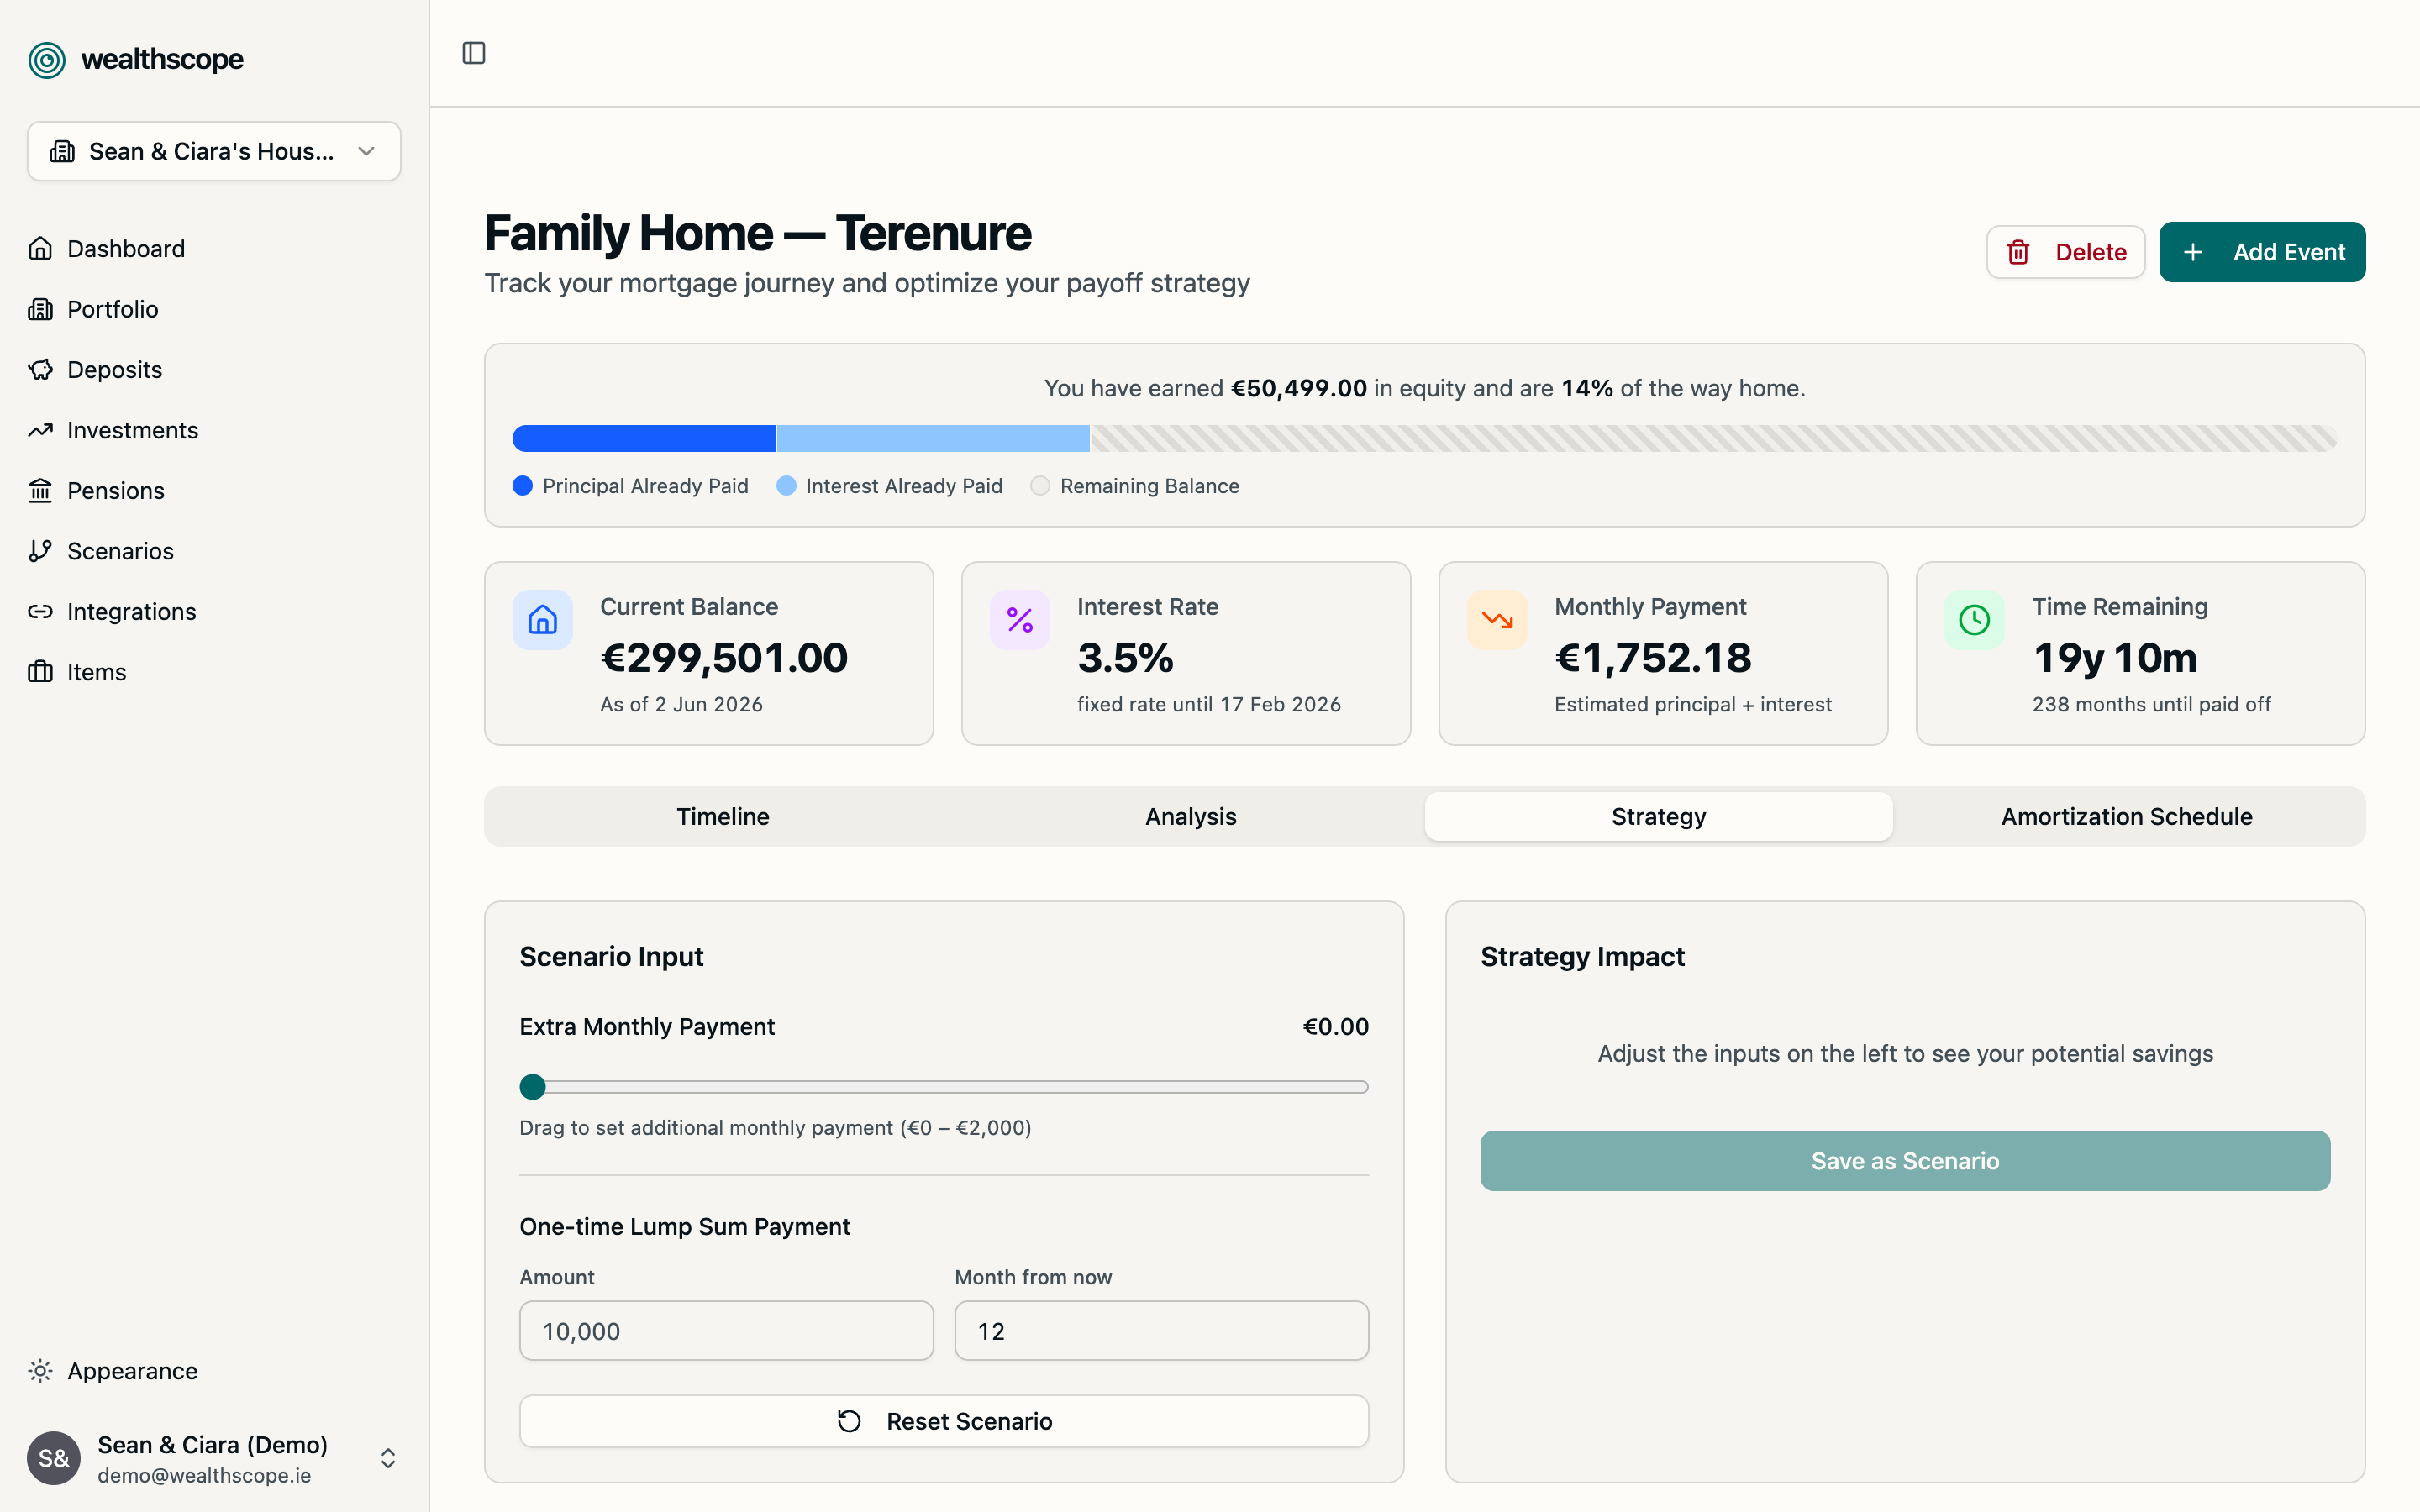Image resolution: width=2420 pixels, height=1512 pixels.
Task: Click the wealthscope logo icon
Action: 47,60
